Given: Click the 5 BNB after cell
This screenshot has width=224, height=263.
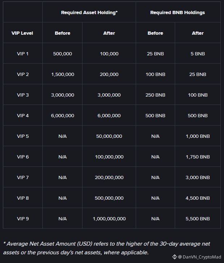Looking at the screenshot, I should click(198, 54).
